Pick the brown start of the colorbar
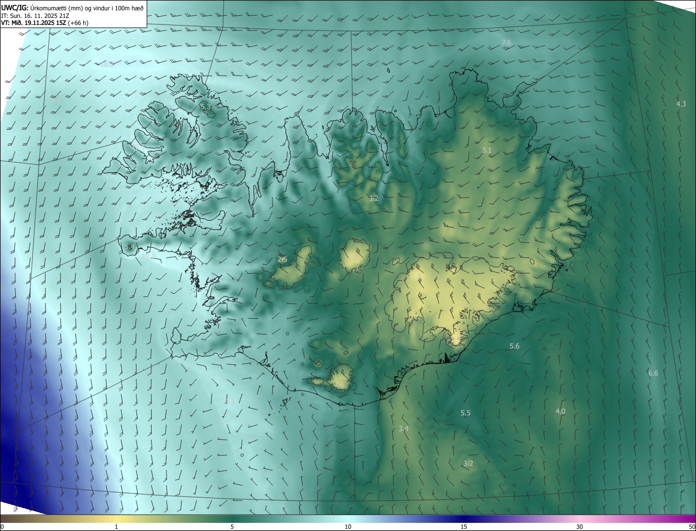The height and width of the screenshot is (531, 696). [11, 519]
